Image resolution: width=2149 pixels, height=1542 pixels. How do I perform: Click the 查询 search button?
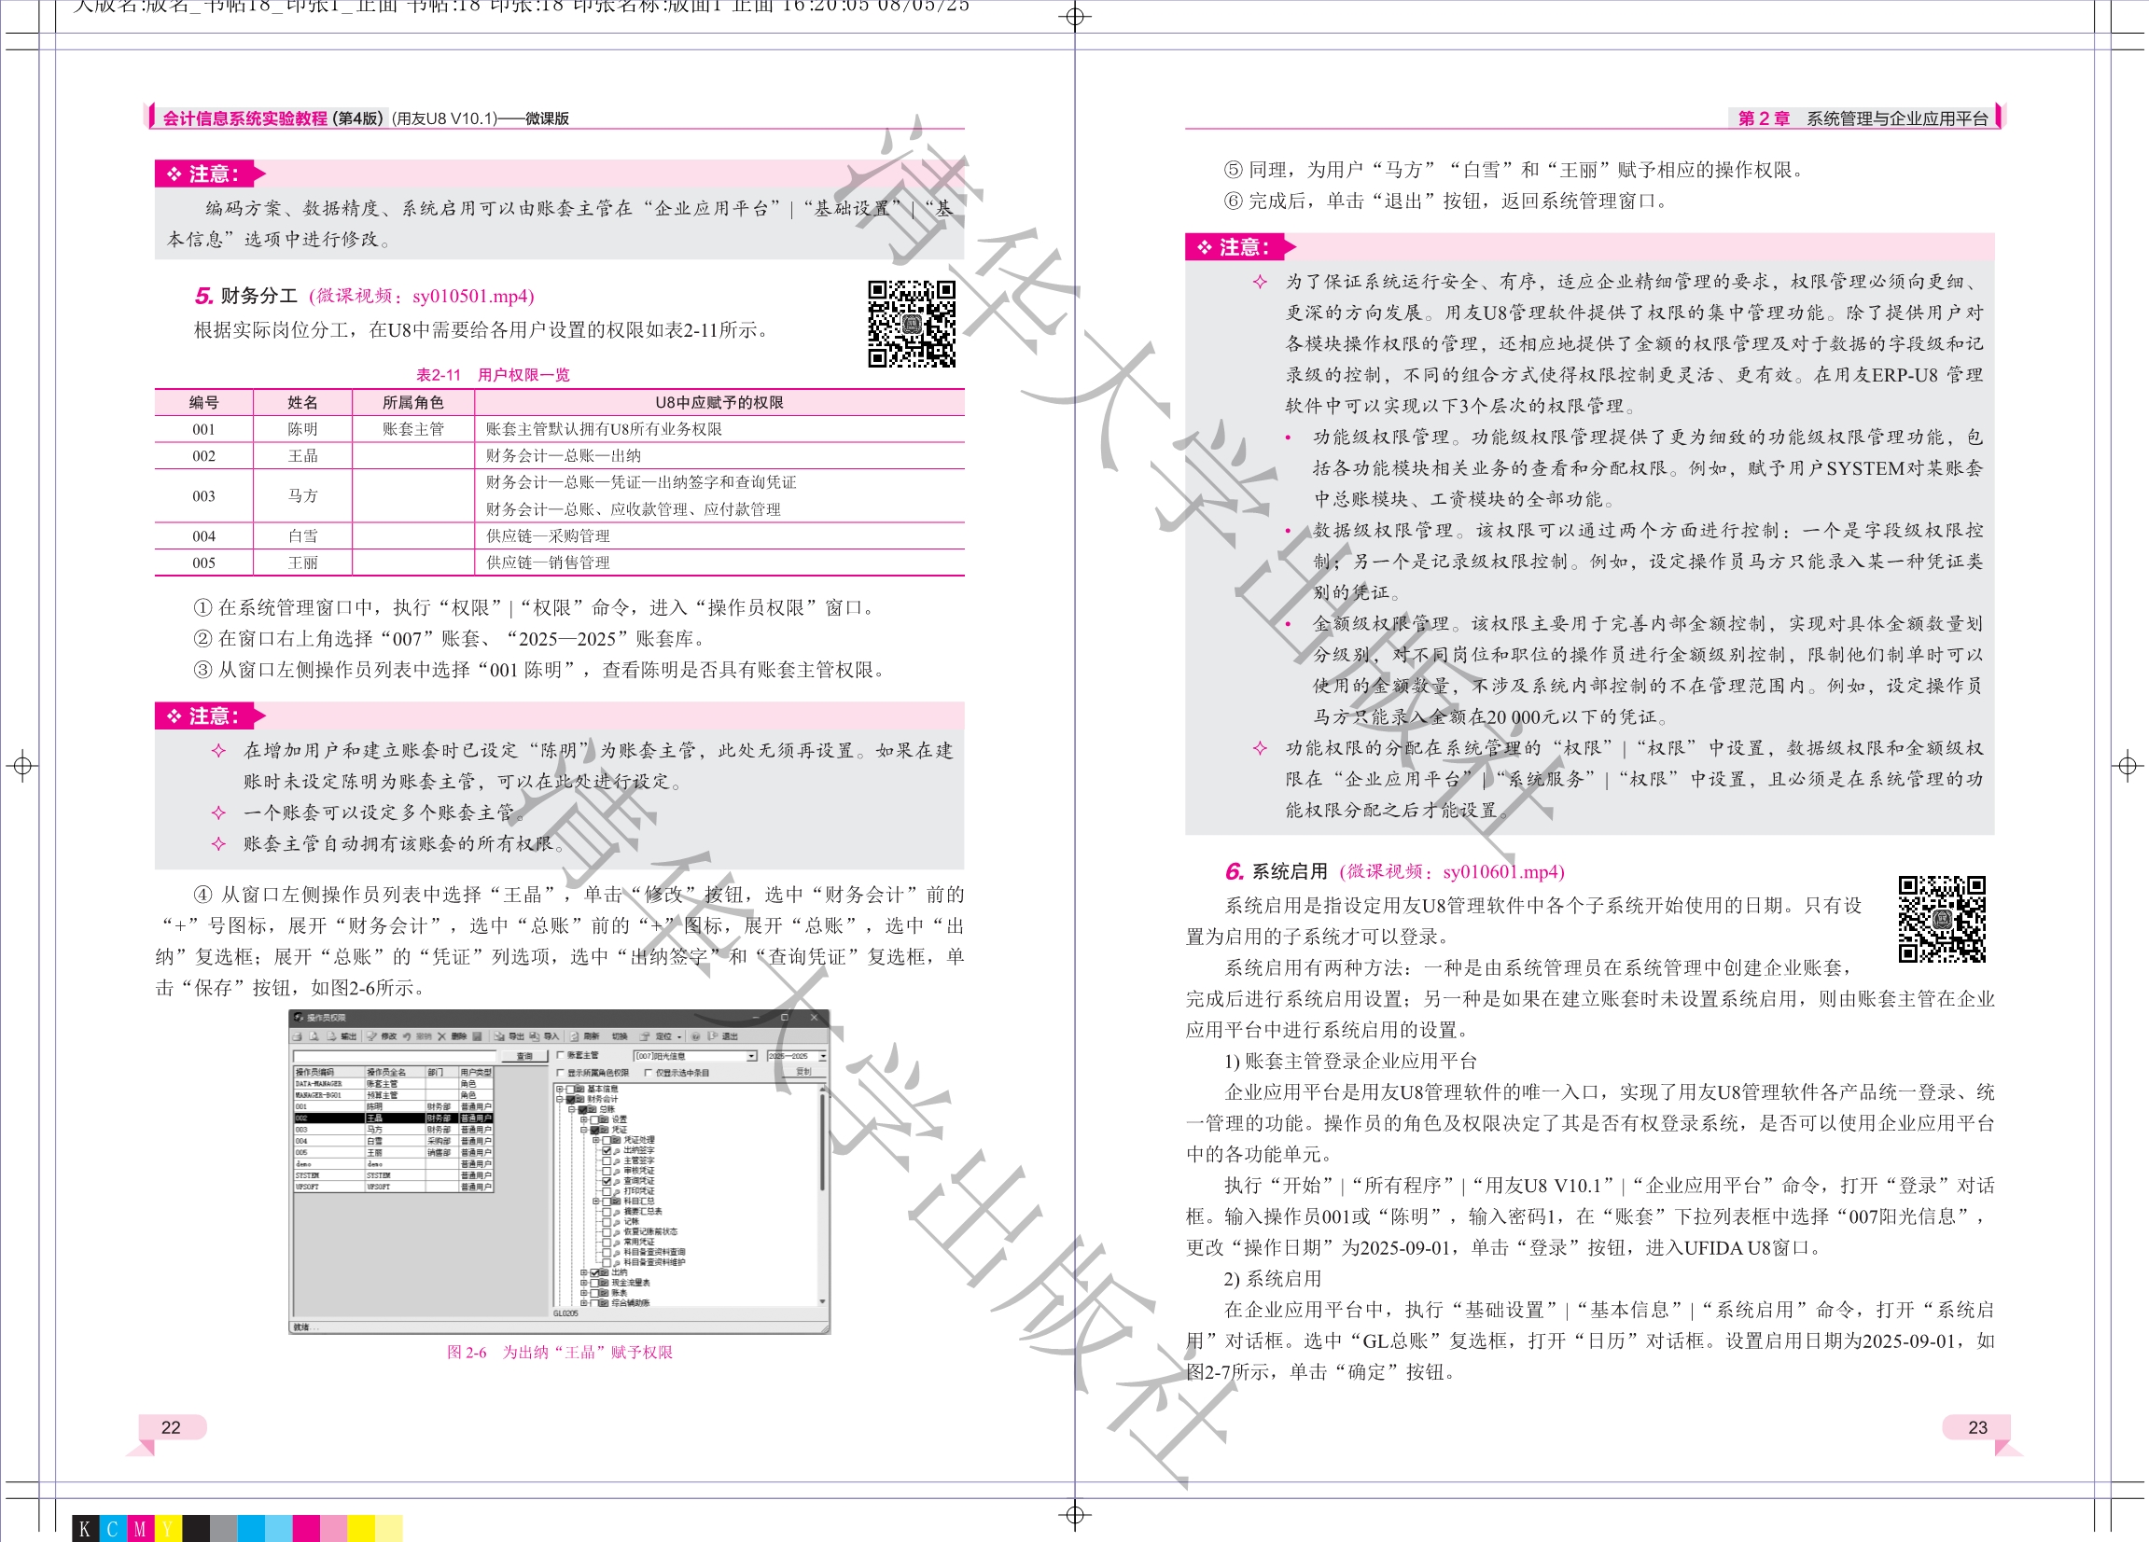[525, 1056]
